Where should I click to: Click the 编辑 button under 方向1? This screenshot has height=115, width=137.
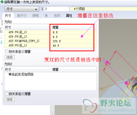pyautogui.click(x=10, y=57)
